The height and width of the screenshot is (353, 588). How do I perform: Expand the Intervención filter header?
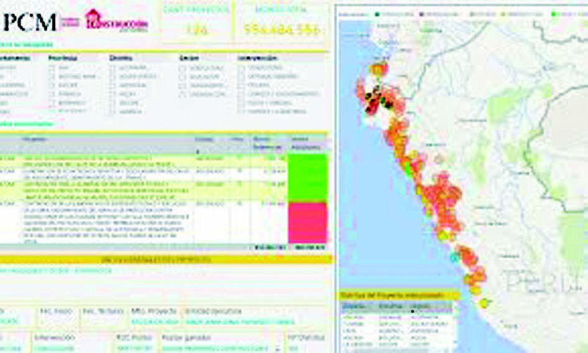click(258, 57)
